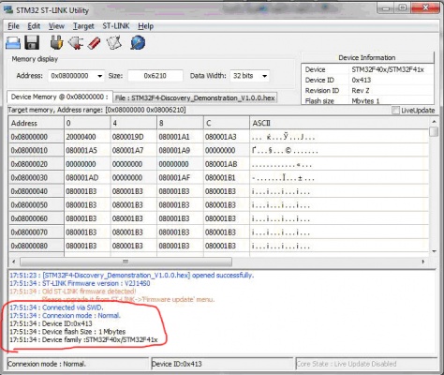Image resolution: width=444 pixels, height=375 pixels.
Task: Click the Device value STM32F40x/STM32F41x
Action: [388, 69]
